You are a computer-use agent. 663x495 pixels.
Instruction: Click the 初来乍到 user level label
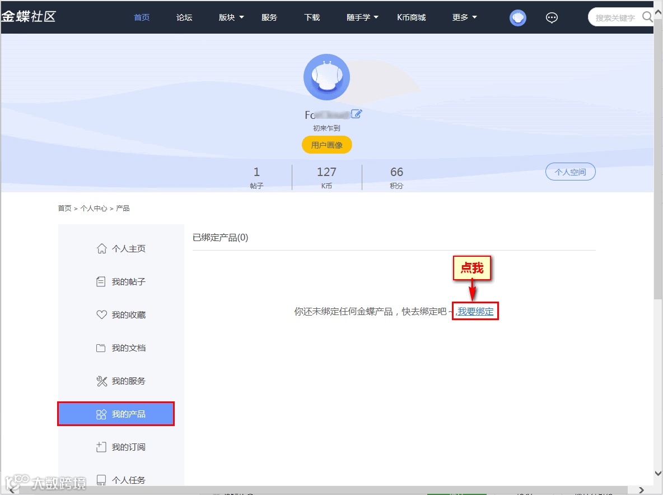click(x=326, y=128)
